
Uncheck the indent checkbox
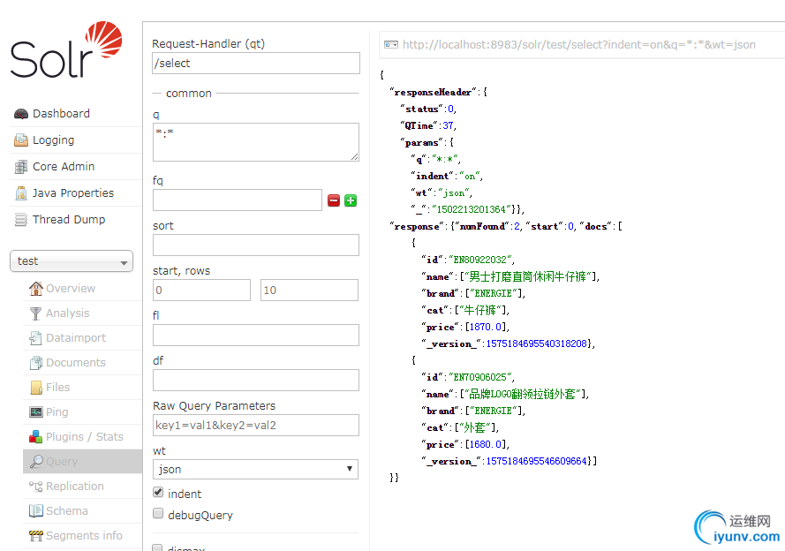158,493
